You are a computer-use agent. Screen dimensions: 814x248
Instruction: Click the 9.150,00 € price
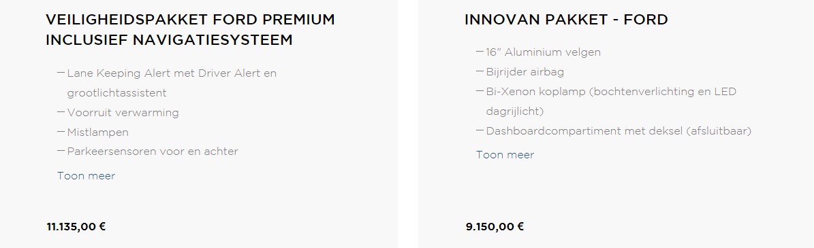495,227
